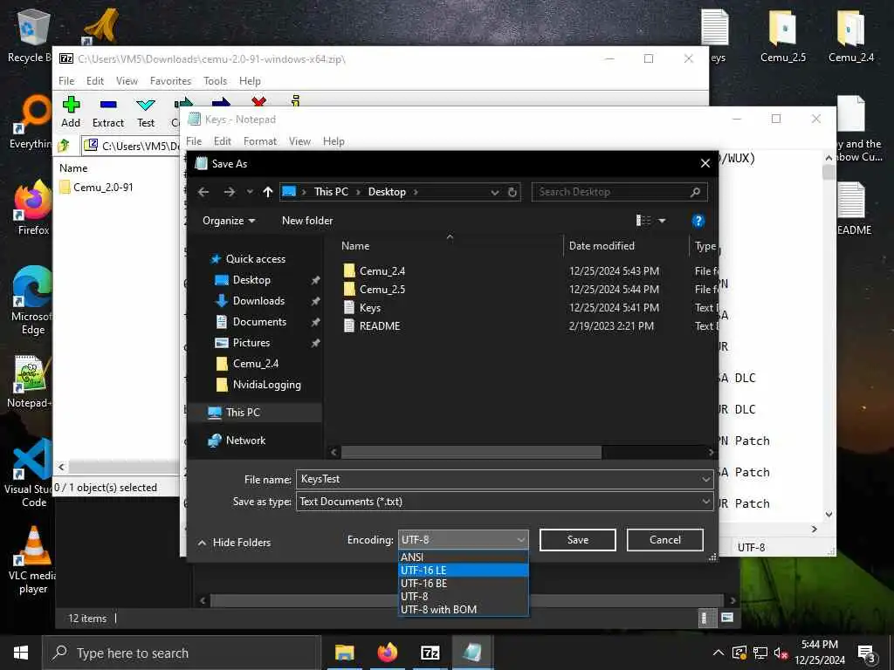Click taskbar search box
The image size is (894, 670).
pos(182,653)
